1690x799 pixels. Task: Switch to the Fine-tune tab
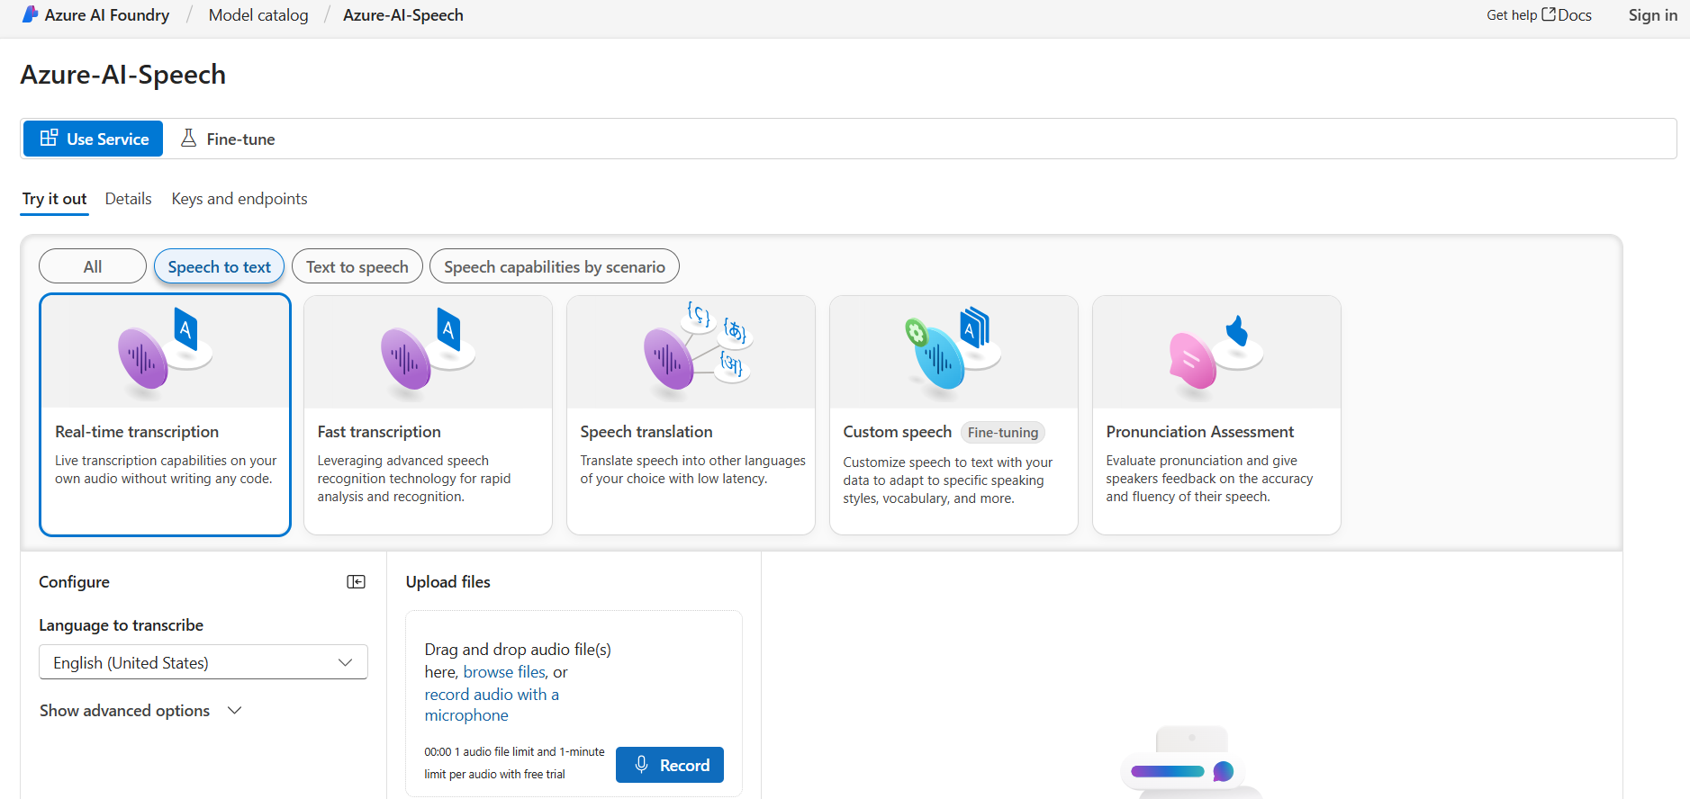coord(228,139)
